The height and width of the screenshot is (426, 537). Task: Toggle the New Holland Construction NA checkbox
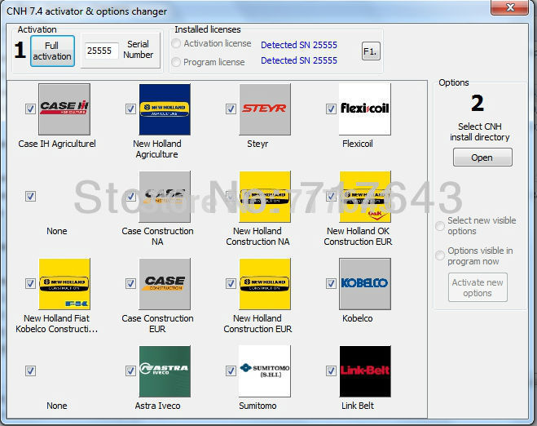click(x=231, y=196)
